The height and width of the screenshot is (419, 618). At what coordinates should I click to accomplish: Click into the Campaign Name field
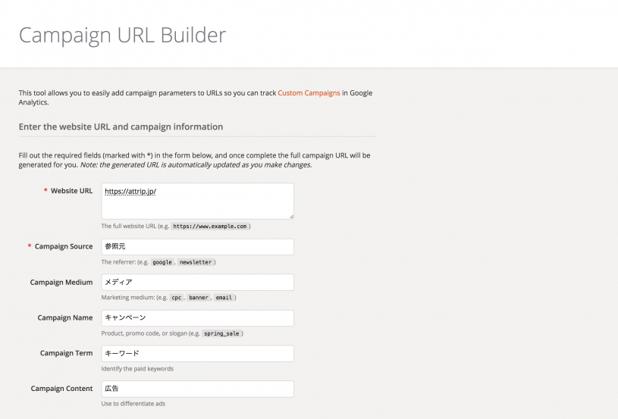tap(197, 318)
